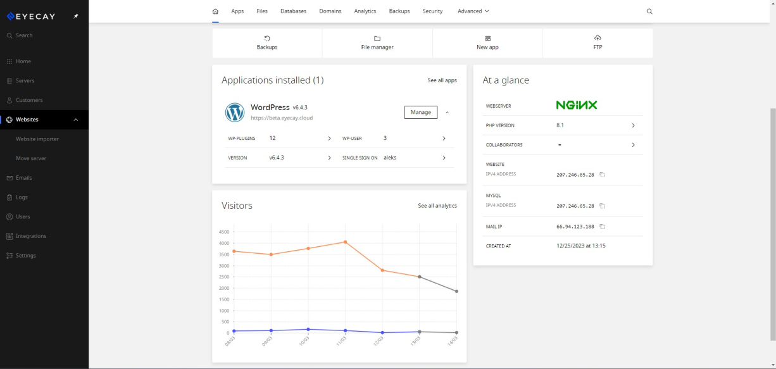This screenshot has height=369, width=776.
Task: Click the MAIL IP value 66.94.123.188
Action: [575, 227]
